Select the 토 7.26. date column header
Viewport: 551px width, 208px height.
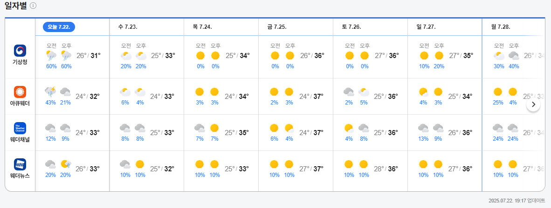click(x=351, y=27)
